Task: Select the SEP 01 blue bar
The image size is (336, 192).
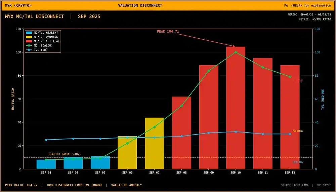Action: [x=46, y=164]
